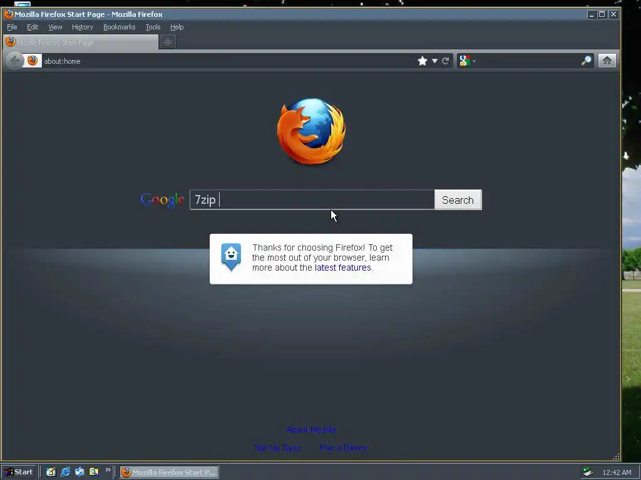Screen dimensions: 641x480
Task: Maximize the Firefox window
Action: [x=602, y=14]
